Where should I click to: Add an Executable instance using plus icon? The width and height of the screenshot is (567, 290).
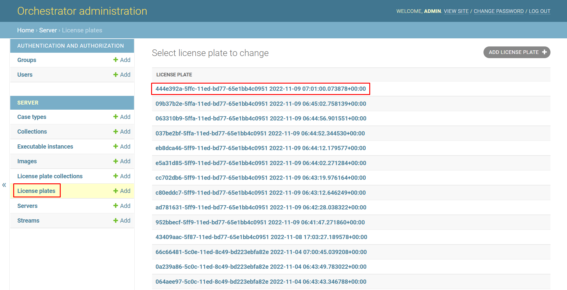[116, 146]
